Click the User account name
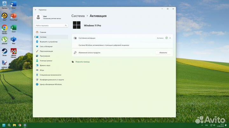 [x=45, y=16]
